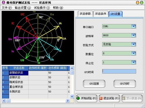Click the purple application icon in title bar
145x108 pixels.
point(3,2)
